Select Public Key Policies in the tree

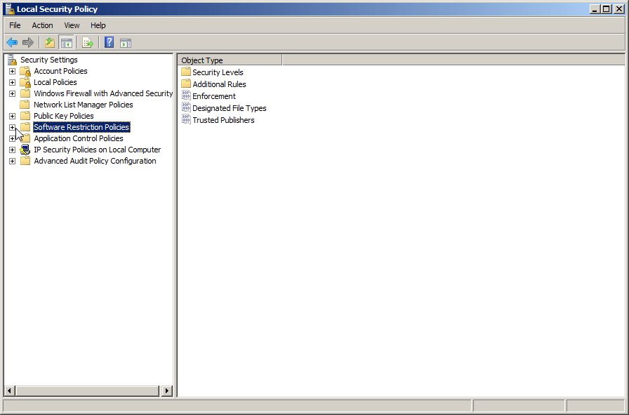click(64, 116)
